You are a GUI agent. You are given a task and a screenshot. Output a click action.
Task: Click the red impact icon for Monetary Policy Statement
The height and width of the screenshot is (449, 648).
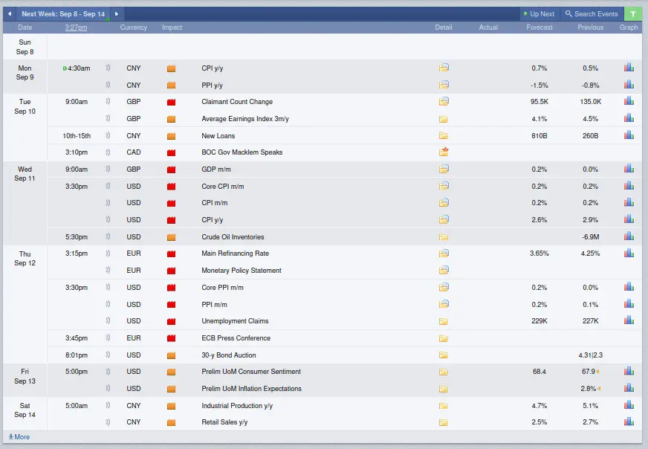pos(171,271)
